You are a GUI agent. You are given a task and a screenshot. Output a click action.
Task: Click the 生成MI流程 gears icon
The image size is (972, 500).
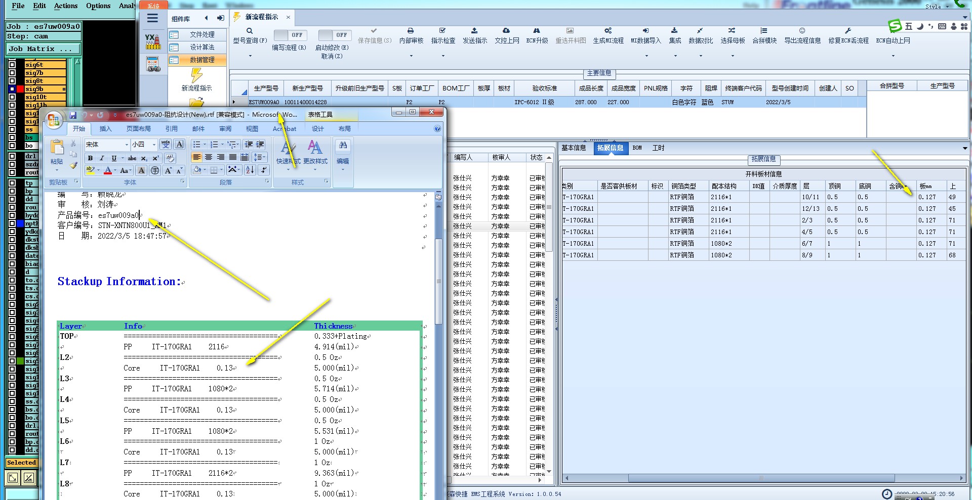pyautogui.click(x=608, y=31)
